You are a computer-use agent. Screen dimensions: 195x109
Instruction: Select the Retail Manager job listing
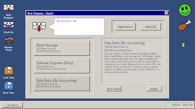pyautogui.click(x=62, y=48)
